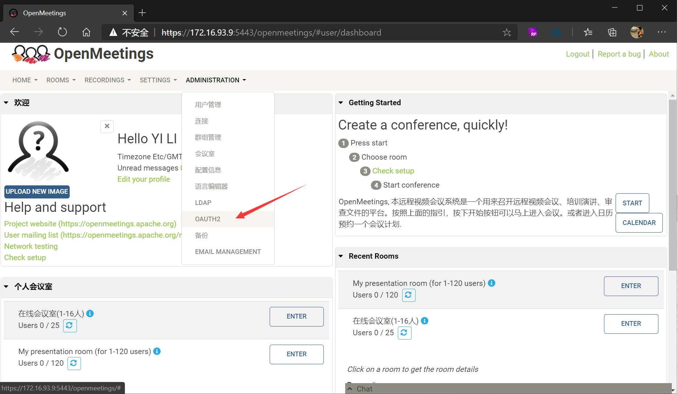
Task: Refresh user count for My presentation room in Recent Rooms
Action: click(x=408, y=295)
